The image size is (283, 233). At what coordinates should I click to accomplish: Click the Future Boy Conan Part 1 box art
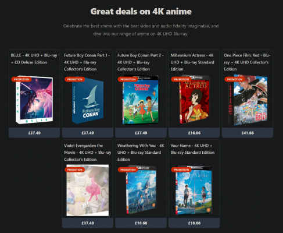pos(88,100)
